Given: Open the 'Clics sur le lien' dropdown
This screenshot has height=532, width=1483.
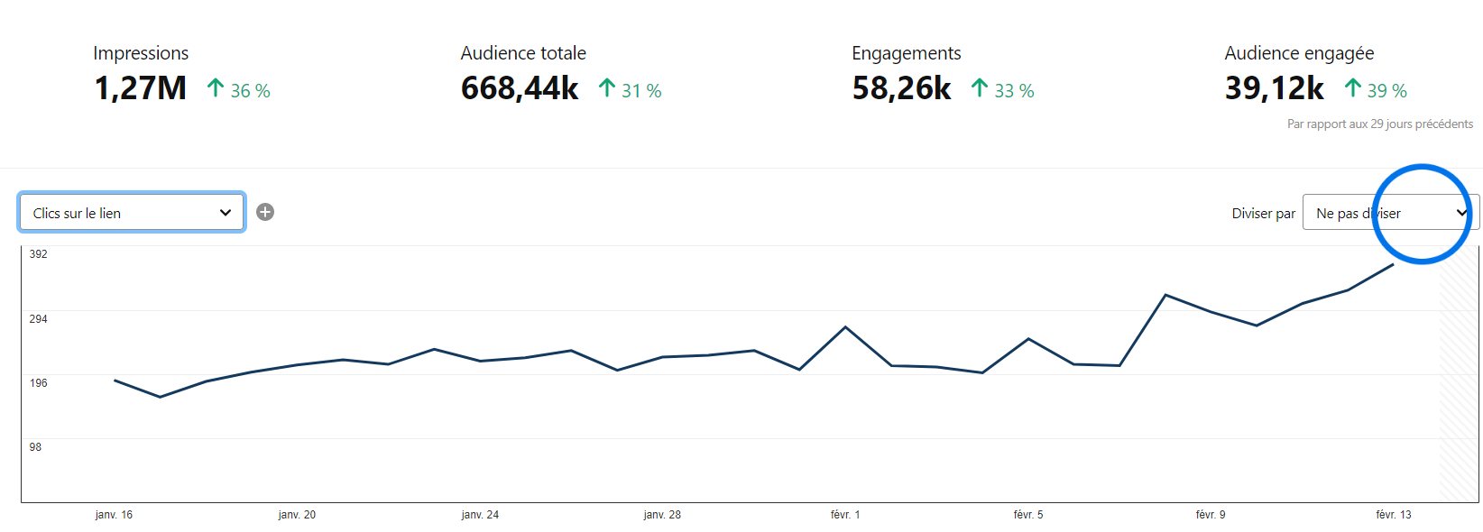Looking at the screenshot, I should 132,213.
